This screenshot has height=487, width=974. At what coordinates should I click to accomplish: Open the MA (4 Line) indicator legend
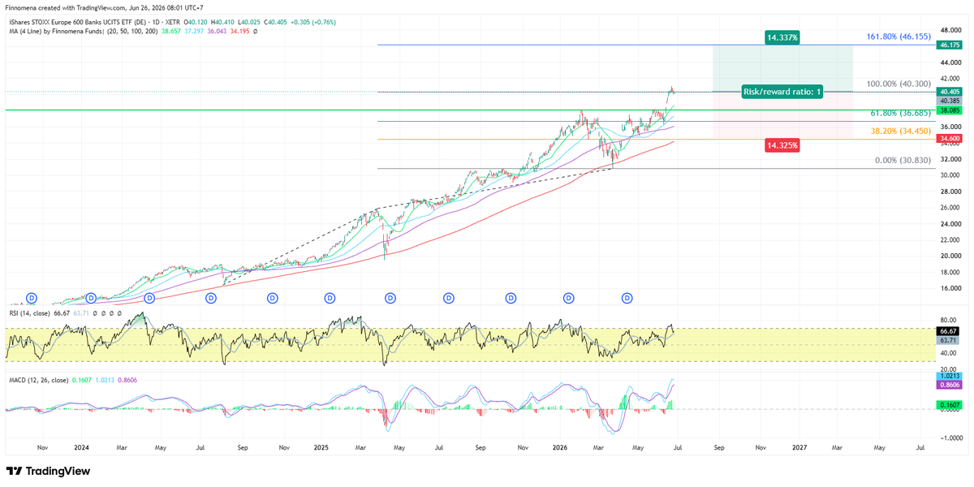tap(82, 32)
